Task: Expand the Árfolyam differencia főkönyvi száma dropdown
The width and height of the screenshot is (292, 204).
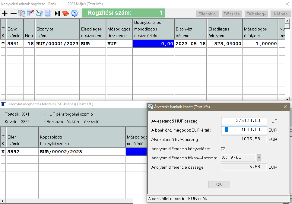Action: pyautogui.click(x=259, y=158)
